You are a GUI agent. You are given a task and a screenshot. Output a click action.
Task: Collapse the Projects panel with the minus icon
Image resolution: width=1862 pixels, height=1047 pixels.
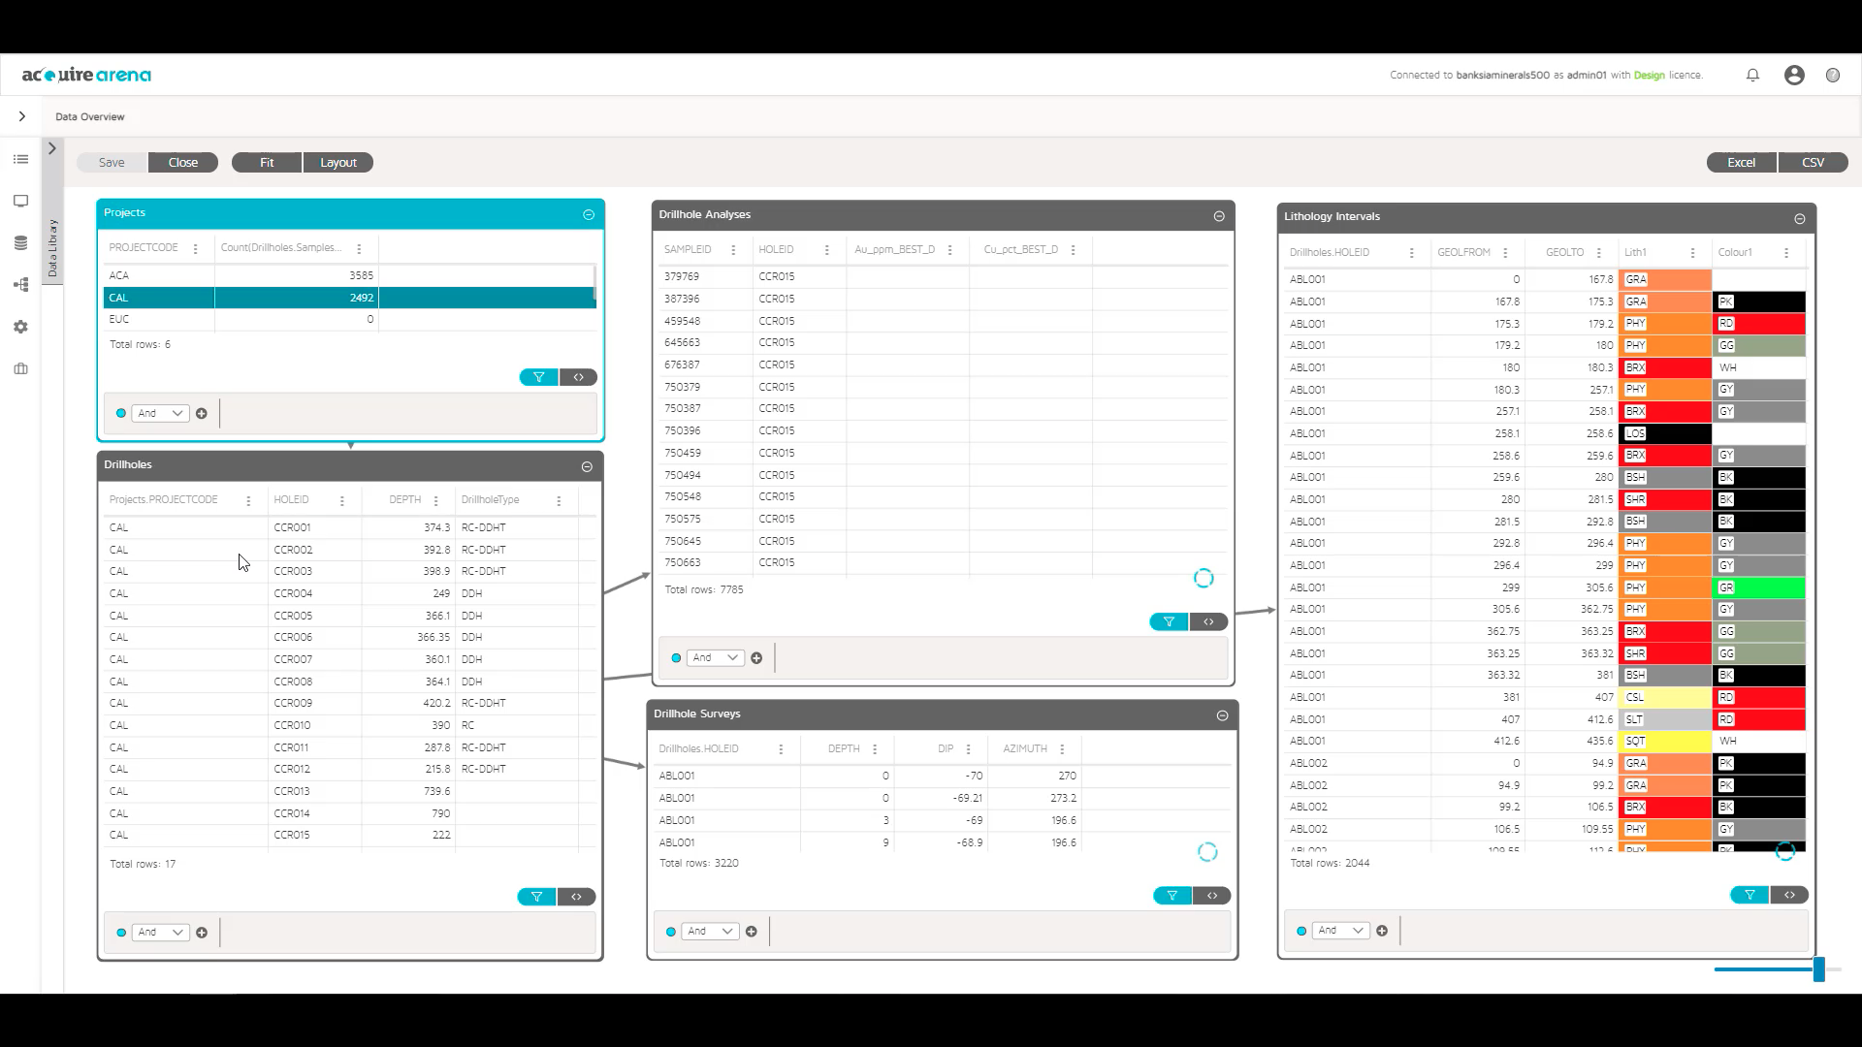click(589, 214)
